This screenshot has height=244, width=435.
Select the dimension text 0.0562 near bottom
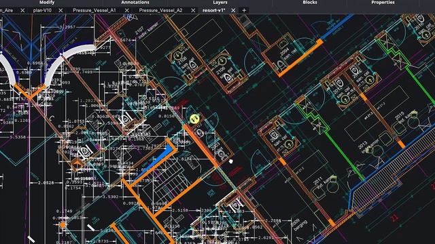coord(254,227)
